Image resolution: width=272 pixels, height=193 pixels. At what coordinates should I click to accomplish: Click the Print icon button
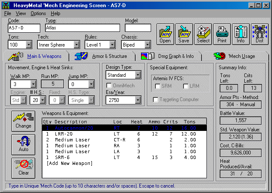pyautogui.click(x=222, y=34)
